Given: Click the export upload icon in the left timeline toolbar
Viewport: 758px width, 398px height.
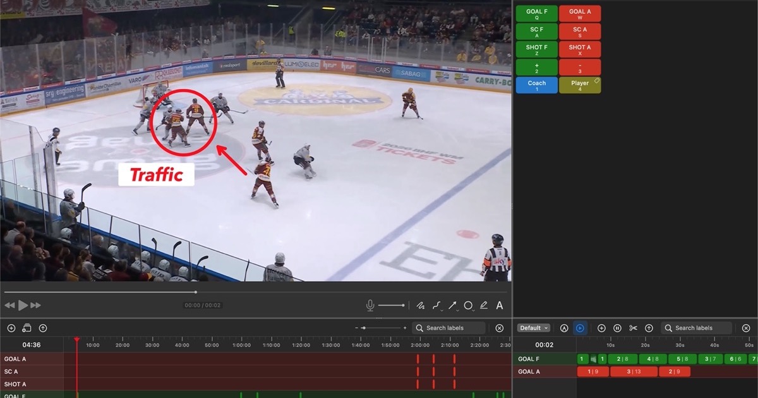Looking at the screenshot, I should click(x=43, y=328).
